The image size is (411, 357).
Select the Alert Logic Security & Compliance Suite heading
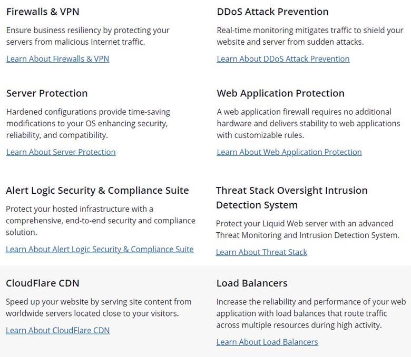coord(97,190)
